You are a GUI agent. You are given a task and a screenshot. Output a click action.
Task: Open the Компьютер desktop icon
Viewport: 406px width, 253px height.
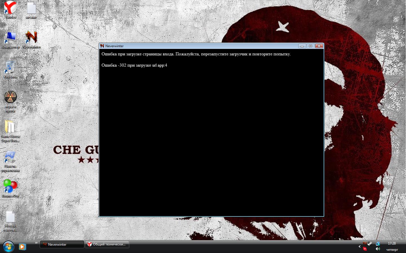(10, 40)
